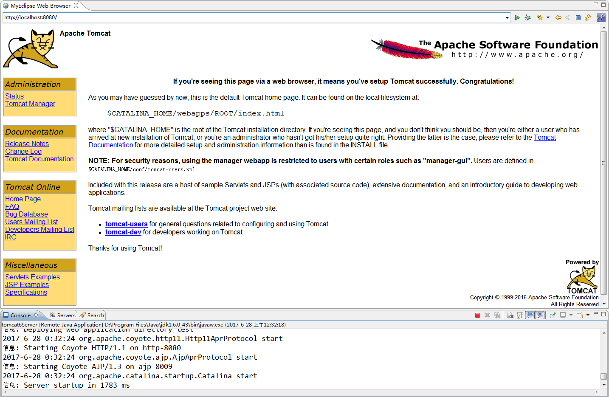Click the Open Console icon

tap(580, 315)
